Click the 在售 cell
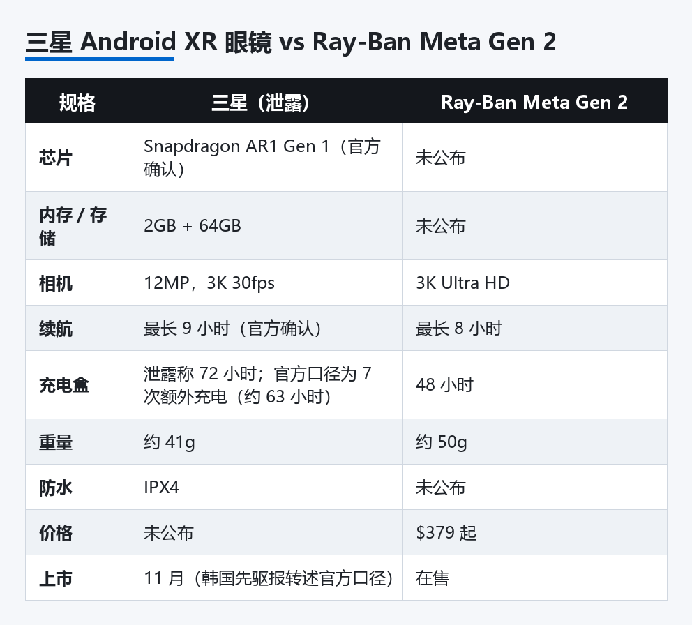 [534, 578]
